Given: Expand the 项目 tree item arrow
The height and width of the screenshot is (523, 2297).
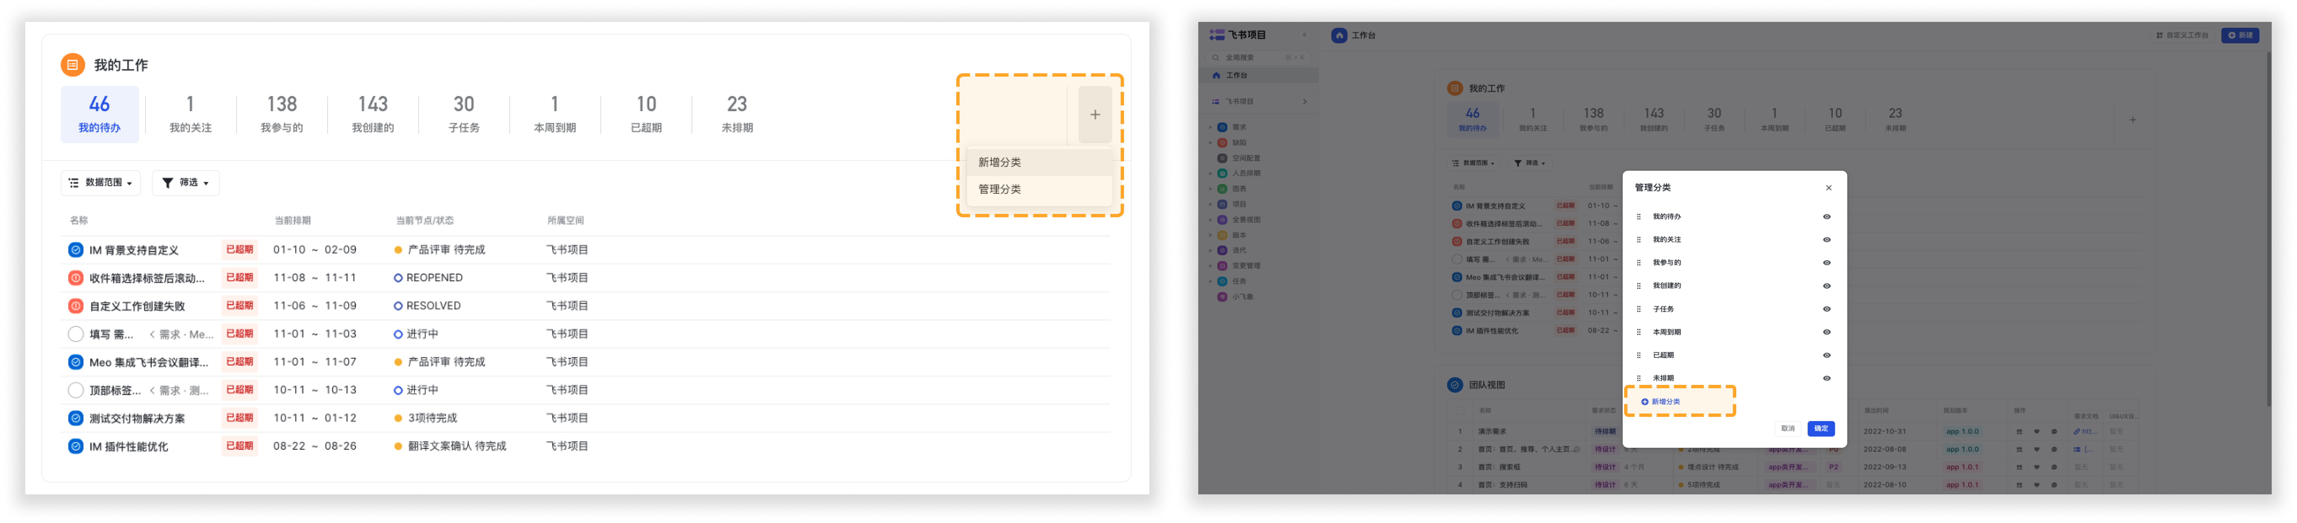Looking at the screenshot, I should point(1210,204).
